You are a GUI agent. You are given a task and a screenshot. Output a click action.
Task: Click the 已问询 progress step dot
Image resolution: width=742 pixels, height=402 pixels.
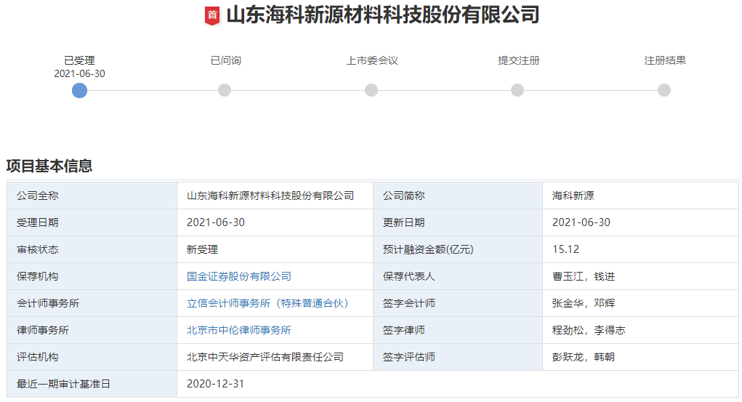click(225, 90)
